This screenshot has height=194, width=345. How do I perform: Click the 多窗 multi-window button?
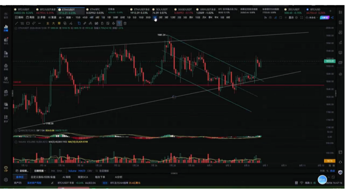coord(41,17)
